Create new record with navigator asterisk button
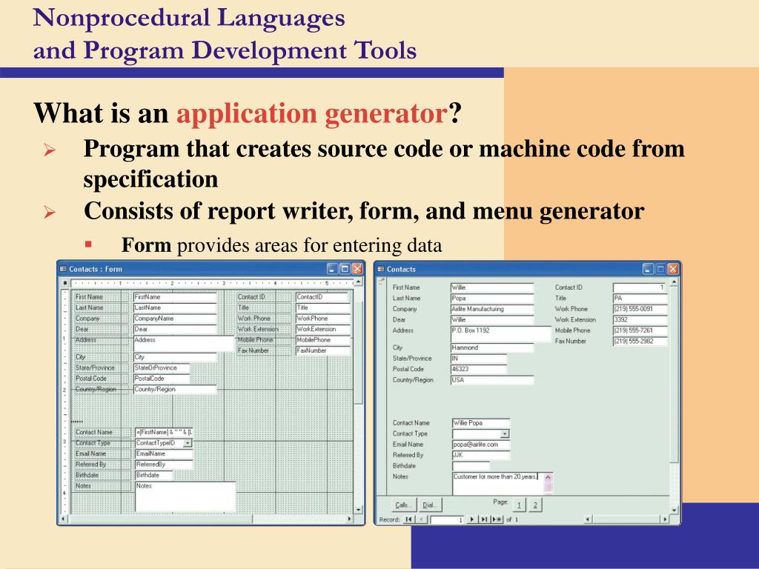Image resolution: width=759 pixels, height=569 pixels. (497, 519)
